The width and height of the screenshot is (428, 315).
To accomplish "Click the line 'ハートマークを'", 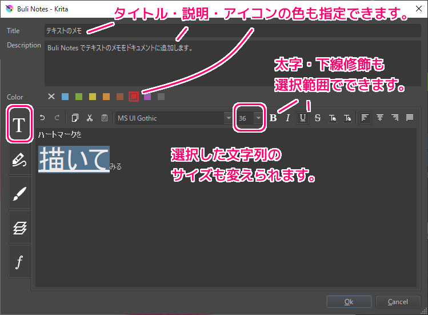I will click(x=60, y=134).
